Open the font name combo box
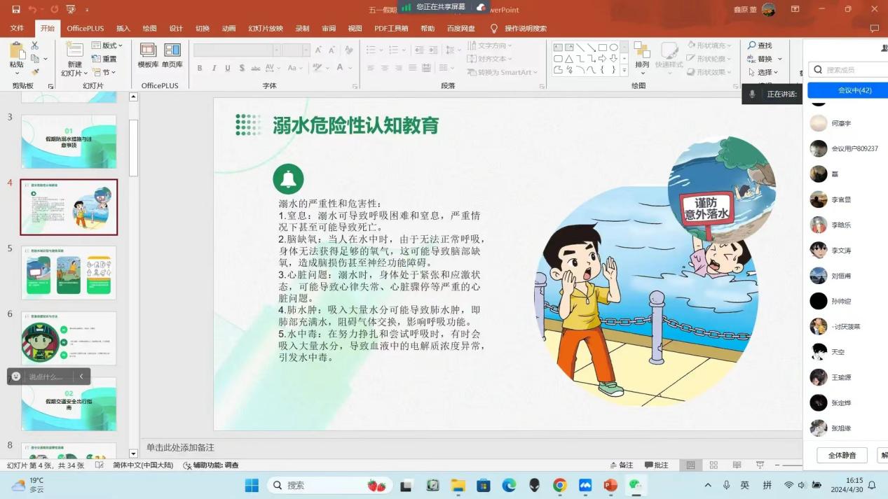 coord(238,50)
